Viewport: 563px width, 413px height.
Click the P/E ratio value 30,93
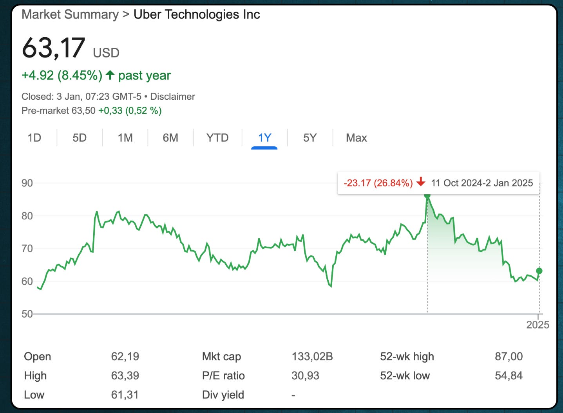coord(305,375)
